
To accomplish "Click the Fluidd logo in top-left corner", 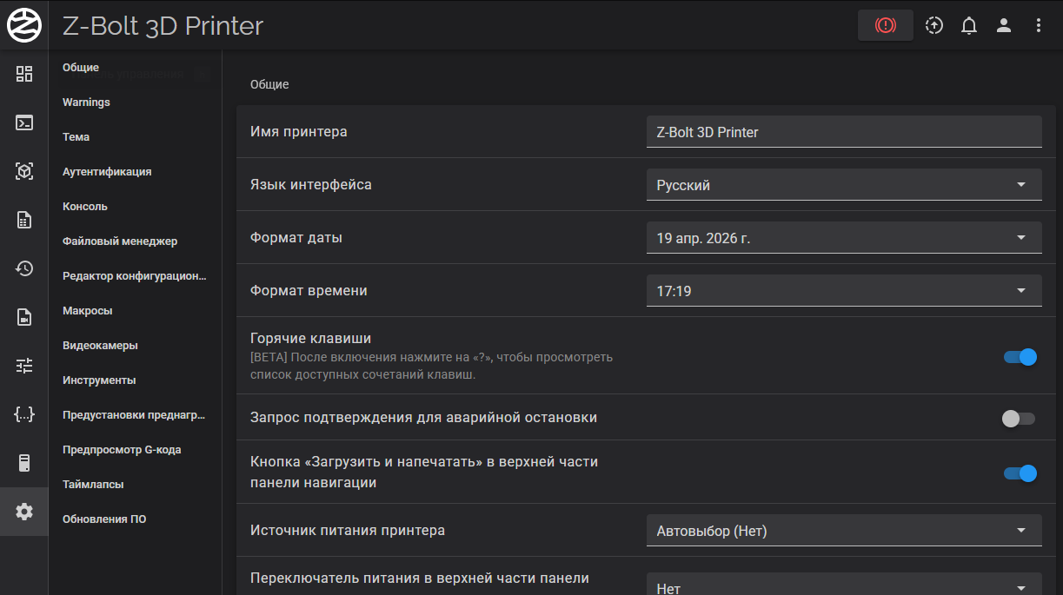I will coord(24,25).
